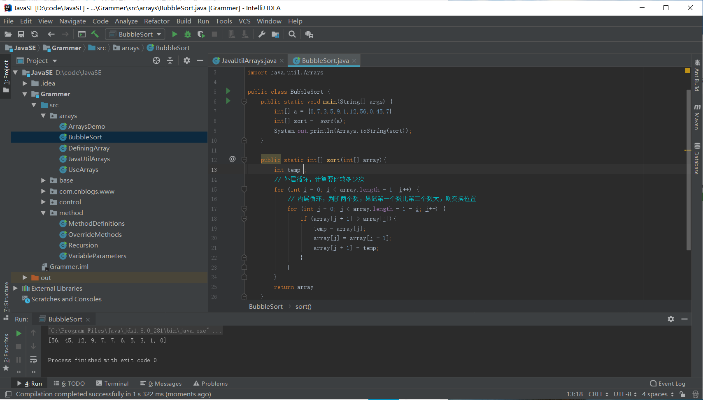Open the Refactor menu
This screenshot has width=703, height=400.
pyautogui.click(x=156, y=21)
